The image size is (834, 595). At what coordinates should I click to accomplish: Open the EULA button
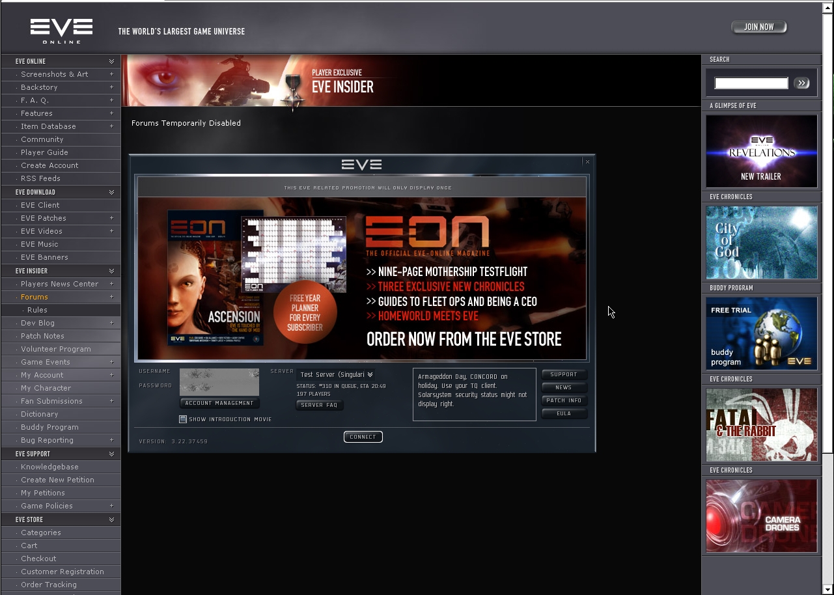click(x=564, y=413)
